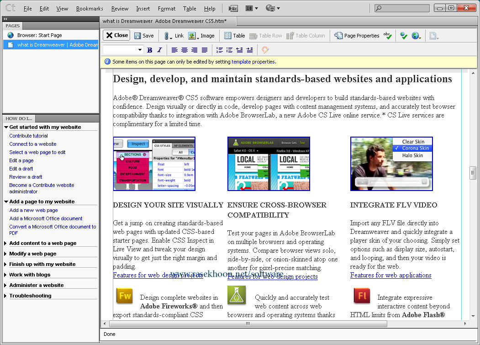Screen dimensions: 480x345
Task: Open the Format menu
Action: [x=167, y=9]
